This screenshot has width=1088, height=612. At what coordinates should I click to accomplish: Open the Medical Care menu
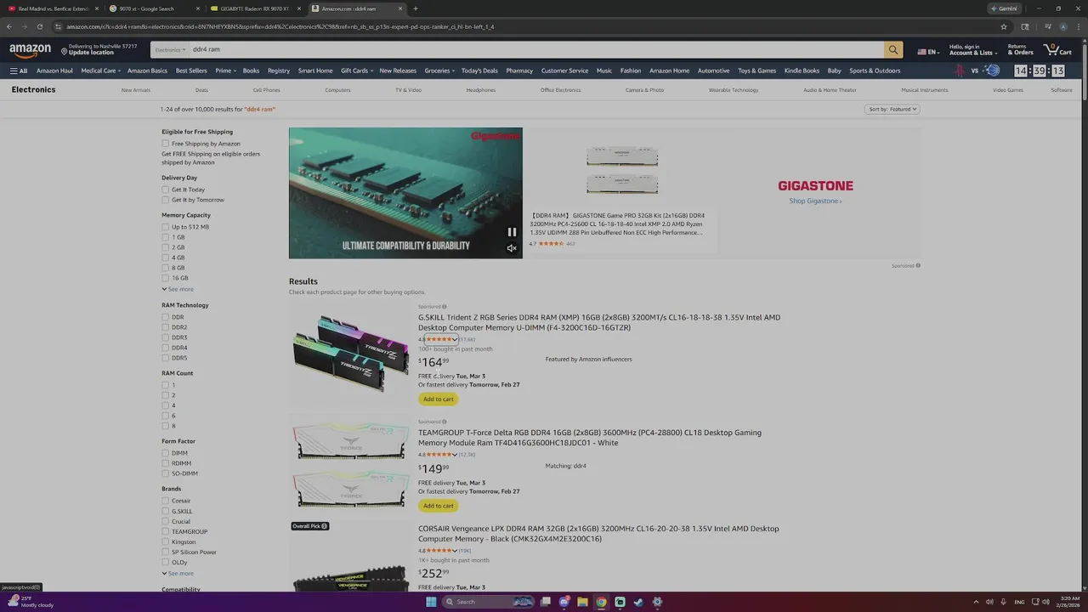(101, 71)
